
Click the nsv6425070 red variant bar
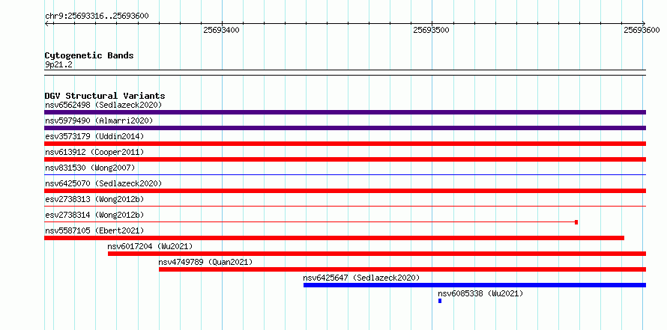345,191
